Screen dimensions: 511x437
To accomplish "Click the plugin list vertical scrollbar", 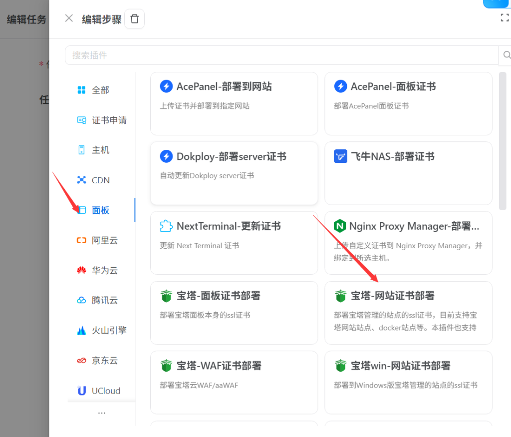I will point(503,141).
